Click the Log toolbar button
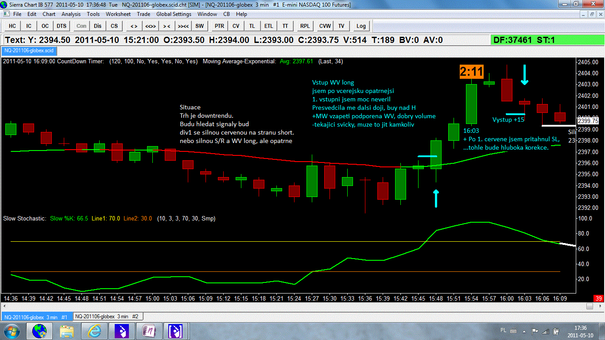This screenshot has width=605, height=340. coord(361,26)
